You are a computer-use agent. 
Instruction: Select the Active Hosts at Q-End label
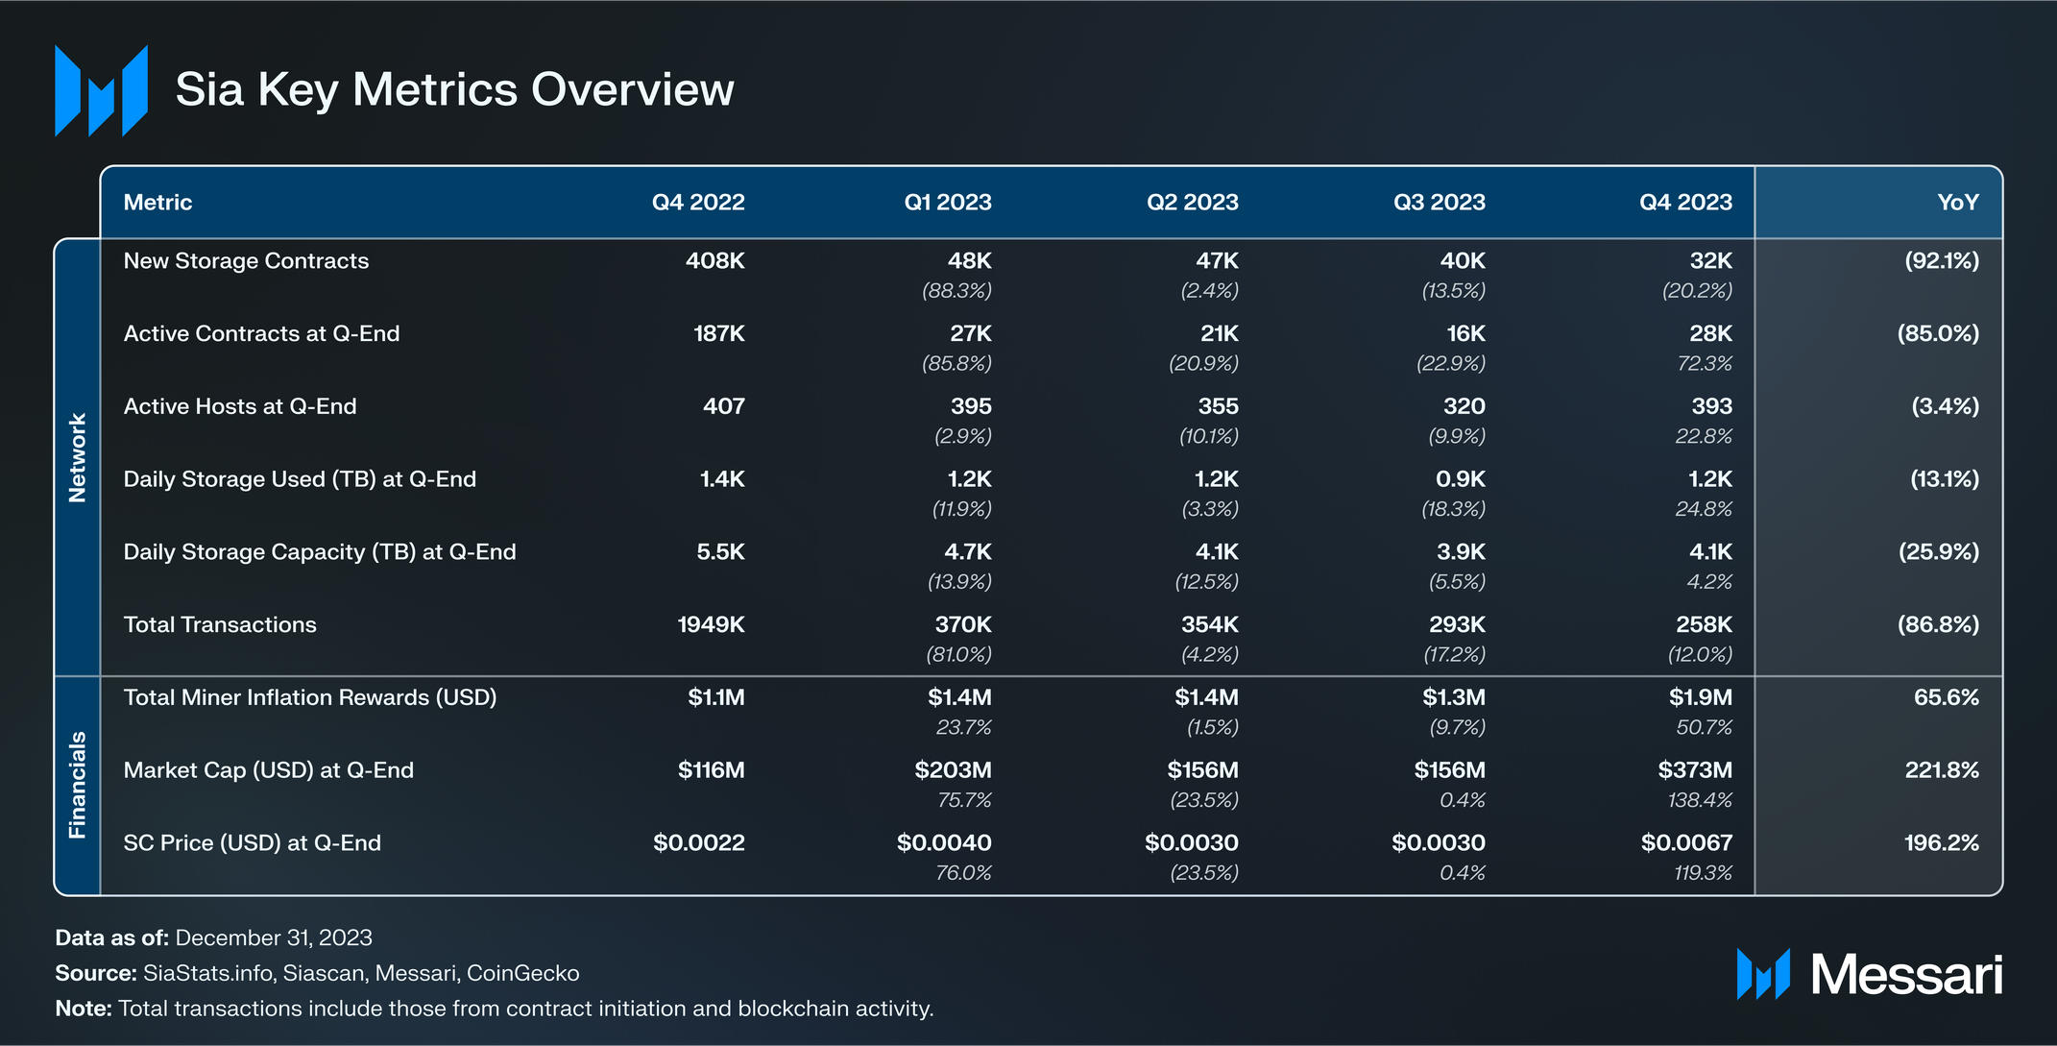pyautogui.click(x=240, y=406)
